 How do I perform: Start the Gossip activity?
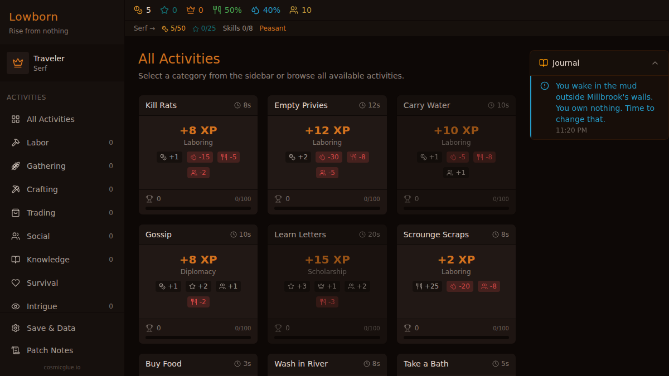(198, 284)
